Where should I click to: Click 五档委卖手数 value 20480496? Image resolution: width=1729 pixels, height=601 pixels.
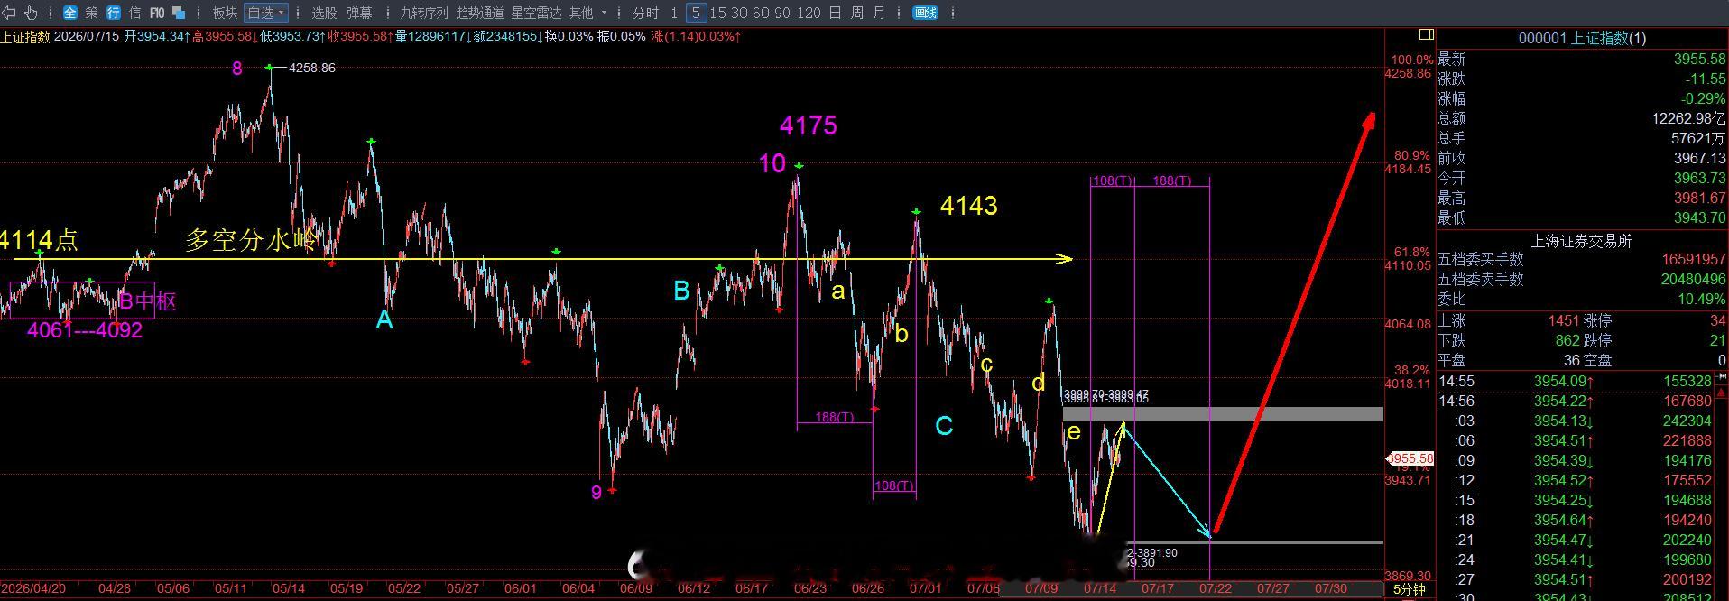pos(1694,279)
